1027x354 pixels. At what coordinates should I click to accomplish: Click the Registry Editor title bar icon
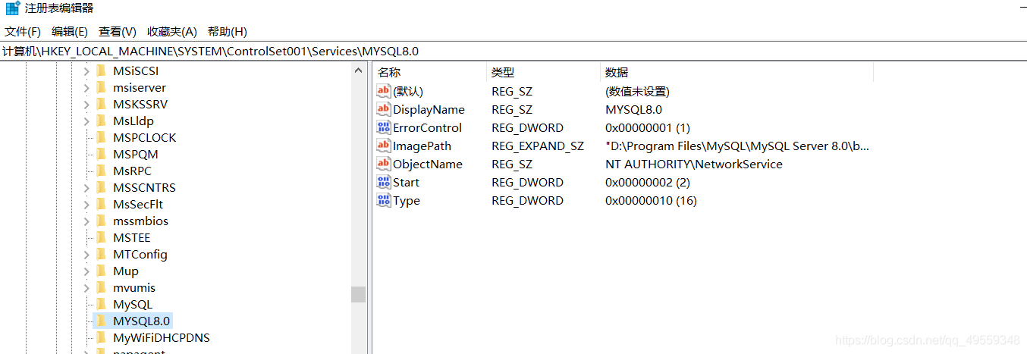13,8
